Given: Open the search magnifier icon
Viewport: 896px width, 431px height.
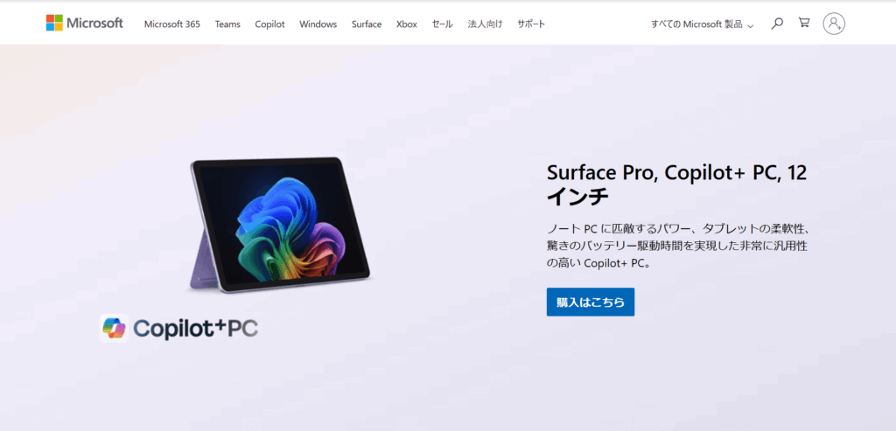Looking at the screenshot, I should click(x=777, y=24).
